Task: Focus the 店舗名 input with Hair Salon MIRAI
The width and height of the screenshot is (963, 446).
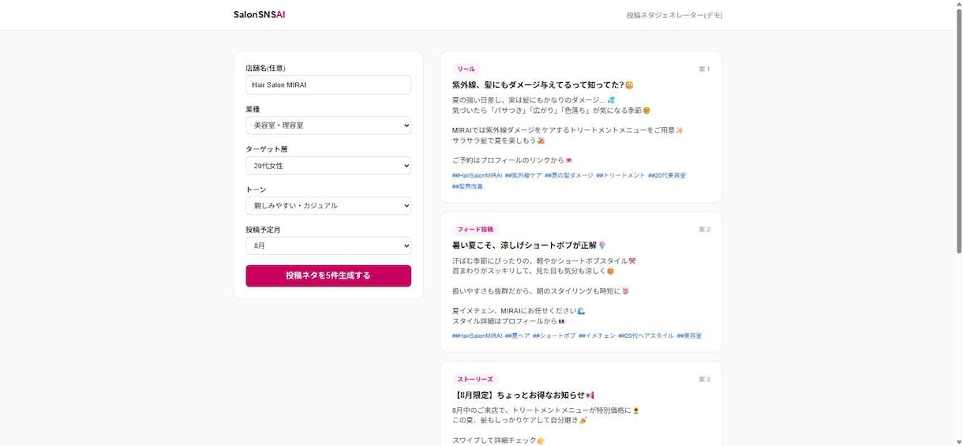Action: point(328,84)
